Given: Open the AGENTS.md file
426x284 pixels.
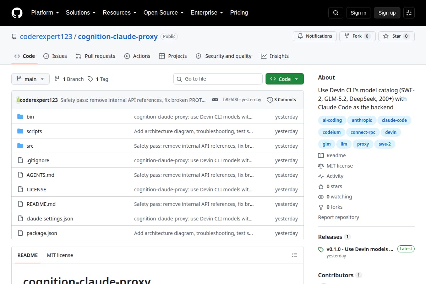Looking at the screenshot, I should 40,175.
